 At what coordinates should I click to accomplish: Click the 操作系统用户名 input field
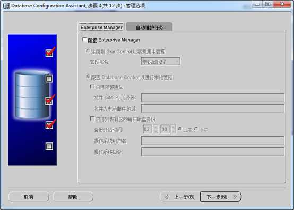tap(213, 140)
